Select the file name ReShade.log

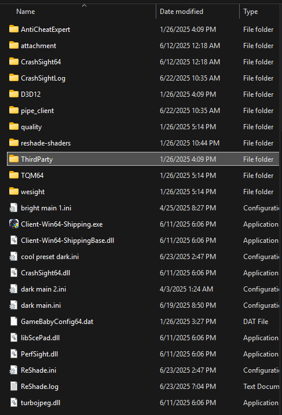[x=39, y=387]
